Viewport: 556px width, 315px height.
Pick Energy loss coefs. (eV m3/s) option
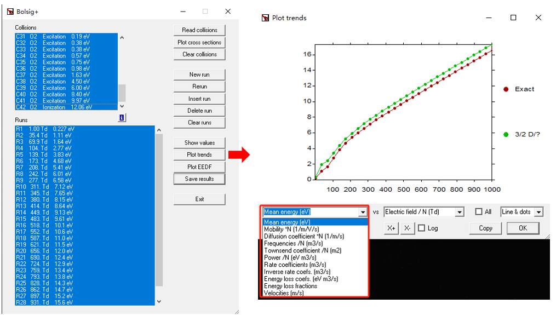[x=315, y=279]
